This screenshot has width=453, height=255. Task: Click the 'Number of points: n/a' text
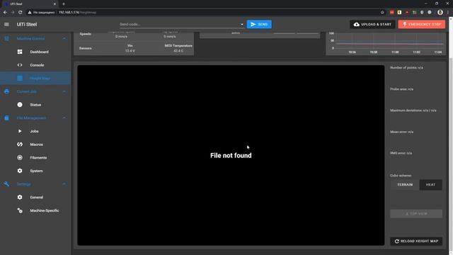[406, 68]
